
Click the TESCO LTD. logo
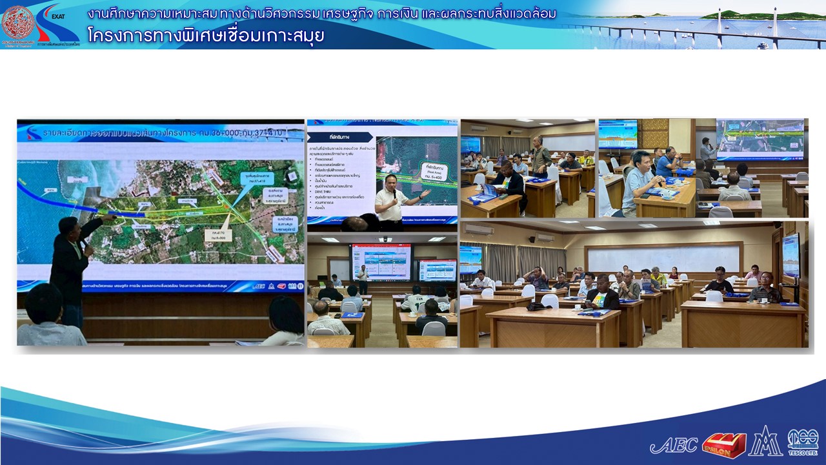tap(803, 442)
